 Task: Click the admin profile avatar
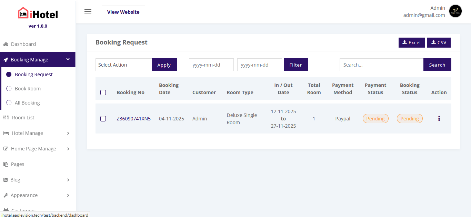(455, 11)
